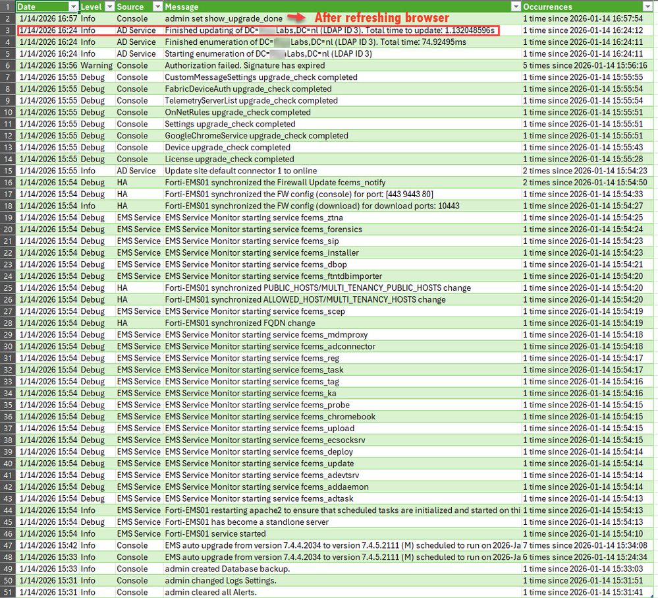Image resolution: width=658 pixels, height=598 pixels.
Task: Select the red-highlighted row 3 log entry
Action: (x=277, y=30)
